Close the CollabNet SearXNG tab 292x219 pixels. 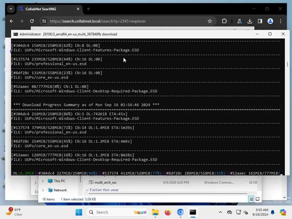tap(78, 9)
